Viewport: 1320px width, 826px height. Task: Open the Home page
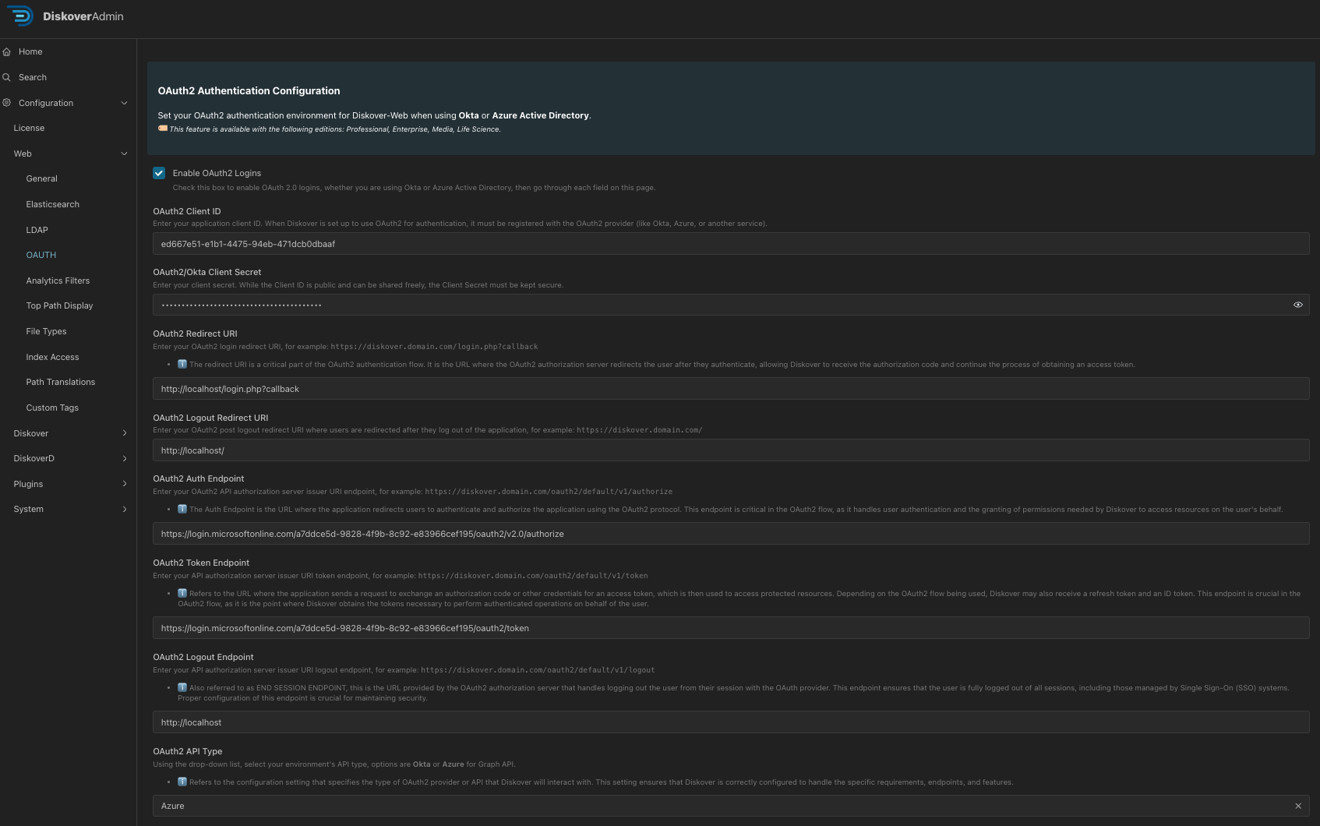pyautogui.click(x=30, y=51)
